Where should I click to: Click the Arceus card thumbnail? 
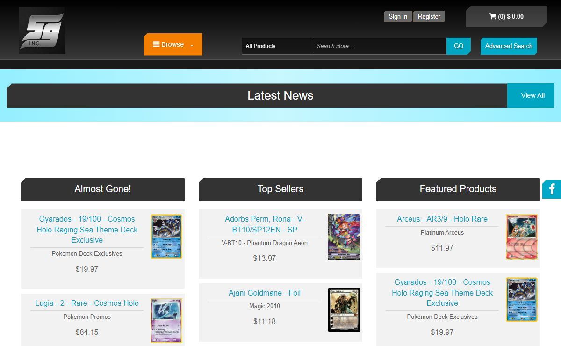point(522,237)
